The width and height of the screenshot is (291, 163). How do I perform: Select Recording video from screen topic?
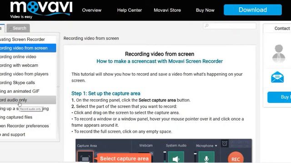pyautogui.click(x=28, y=48)
